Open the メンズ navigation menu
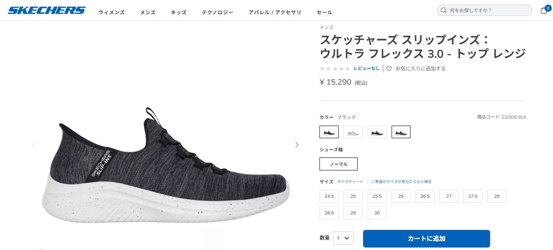Viewport: 553px width, 250px height. click(x=148, y=12)
